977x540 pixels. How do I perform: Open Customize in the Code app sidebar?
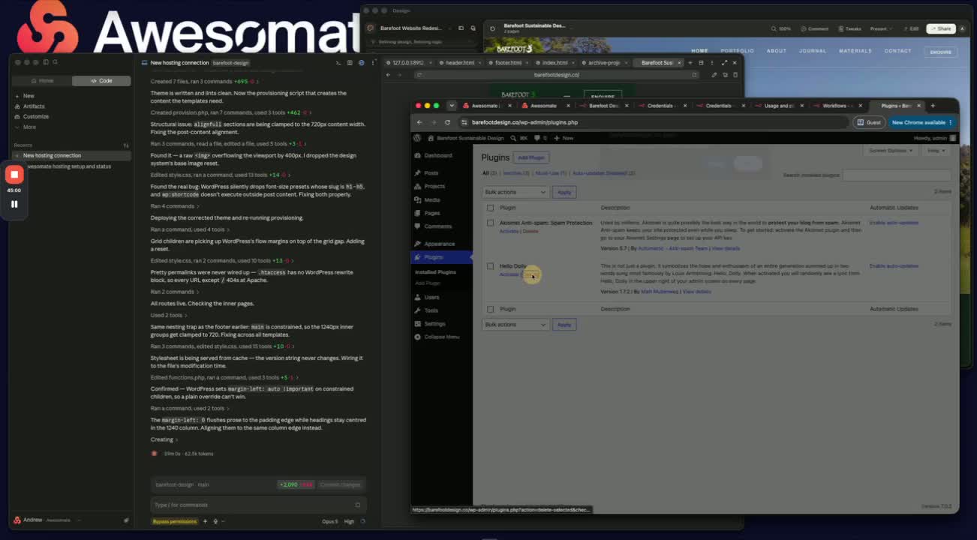click(x=35, y=116)
